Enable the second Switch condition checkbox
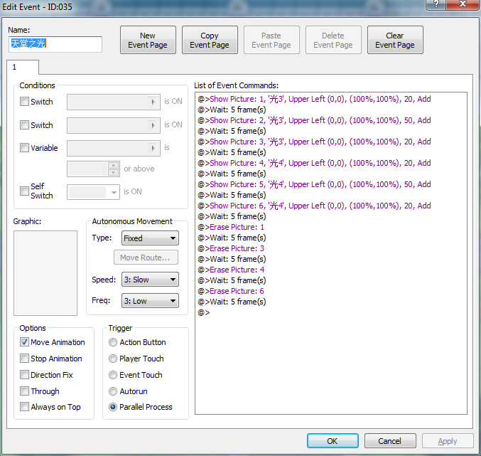 click(24, 124)
